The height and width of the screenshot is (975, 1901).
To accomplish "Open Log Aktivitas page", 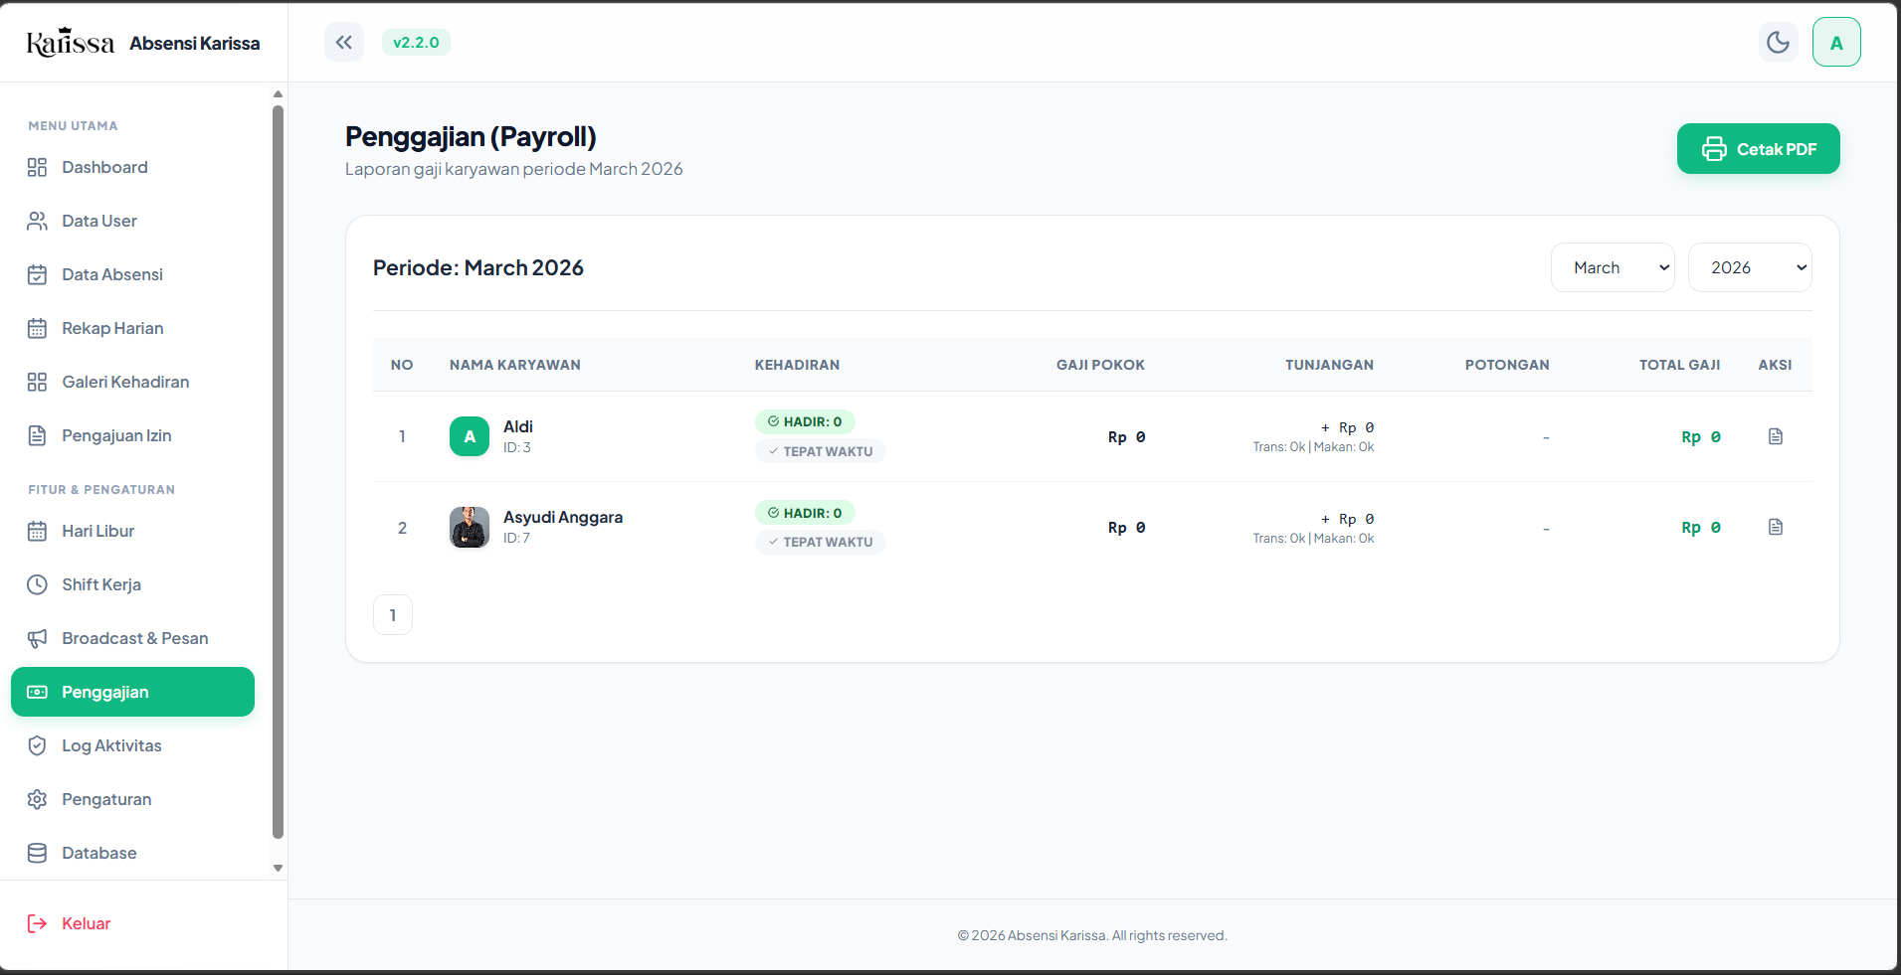I will [132, 745].
